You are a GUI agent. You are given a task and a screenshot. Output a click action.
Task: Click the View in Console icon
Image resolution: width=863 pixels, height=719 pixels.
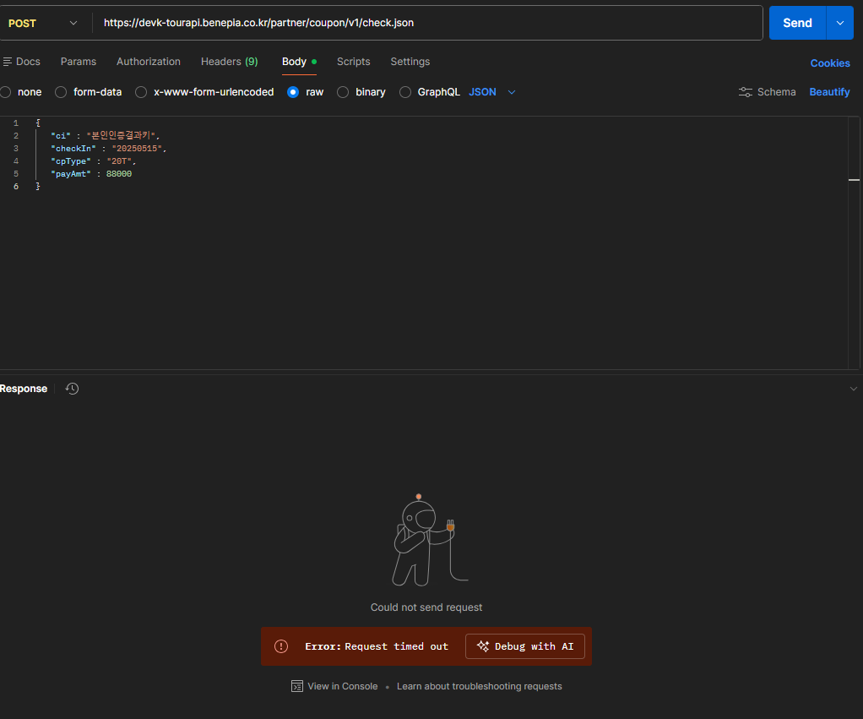point(297,686)
